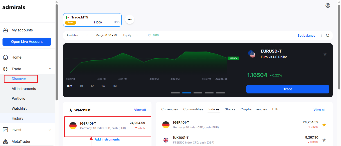Image resolution: width=341 pixels, height=146 pixels.
Task: Select the Indices tab
Action: pos(214,109)
